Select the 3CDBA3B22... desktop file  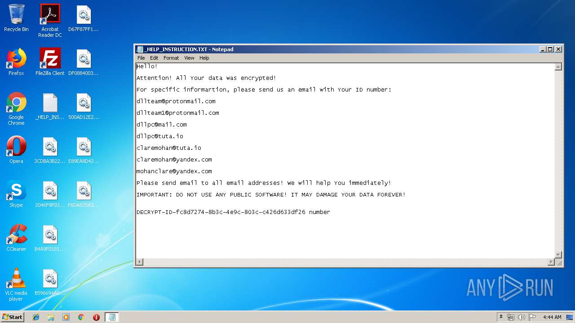pos(50,150)
